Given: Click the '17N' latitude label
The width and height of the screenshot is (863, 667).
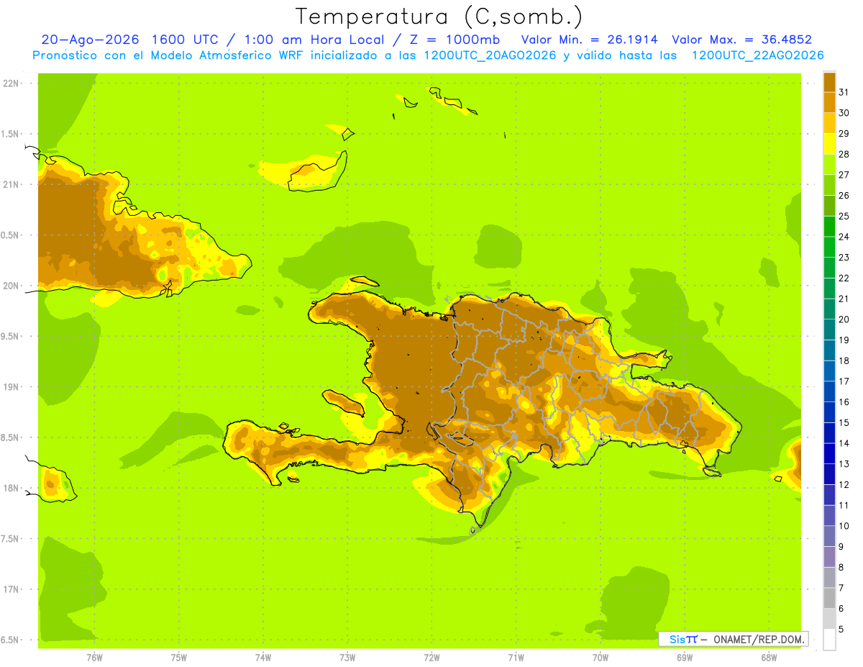Looking at the screenshot, I should pos(12,589).
